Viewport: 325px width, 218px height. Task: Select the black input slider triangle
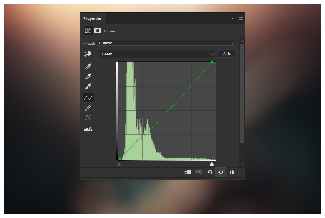(119, 164)
